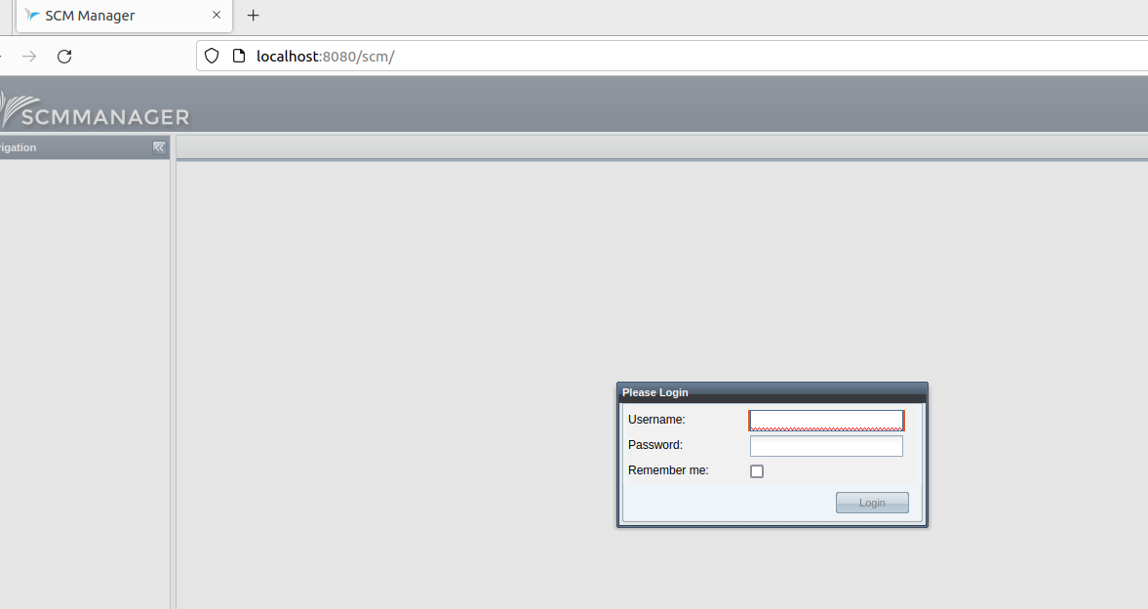This screenshot has width=1148, height=609.
Task: Click the page info icon in the address bar
Action: tap(239, 56)
